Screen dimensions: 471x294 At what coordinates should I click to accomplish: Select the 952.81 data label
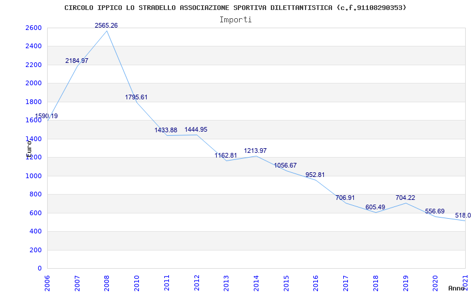(315, 175)
